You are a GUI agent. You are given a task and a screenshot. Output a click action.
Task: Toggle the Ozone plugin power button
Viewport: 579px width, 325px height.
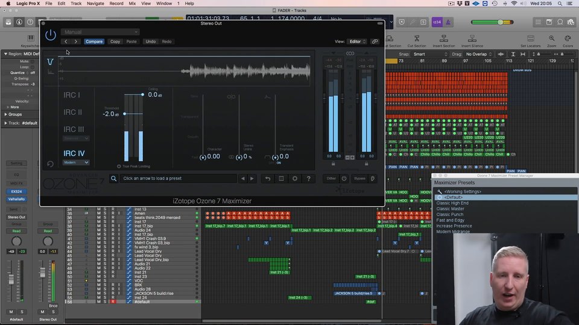coord(51,35)
